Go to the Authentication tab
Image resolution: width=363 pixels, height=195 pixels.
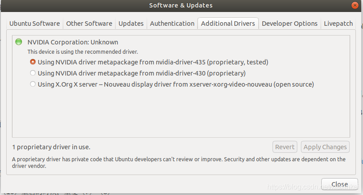172,24
